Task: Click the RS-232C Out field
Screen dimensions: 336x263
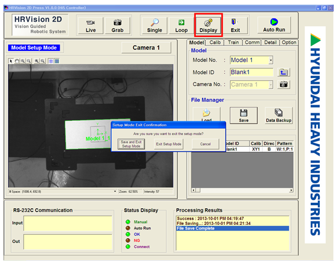Action: pos(68,242)
